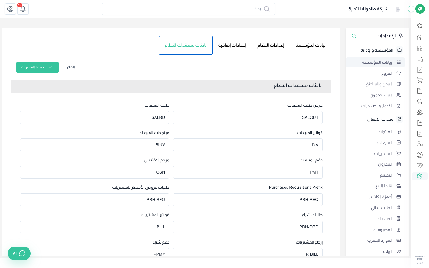The width and height of the screenshot is (429, 268).
Task: Open the factory icon in the rail
Action: (x=420, y=123)
